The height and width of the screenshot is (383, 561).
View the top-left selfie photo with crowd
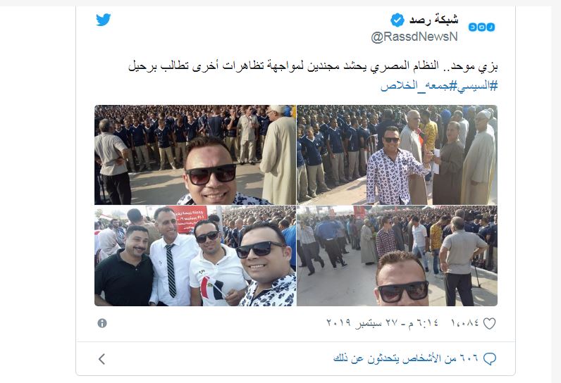(195, 155)
